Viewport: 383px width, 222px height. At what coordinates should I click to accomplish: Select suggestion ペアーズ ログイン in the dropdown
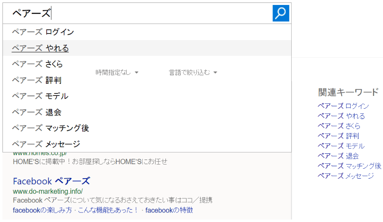click(43, 32)
